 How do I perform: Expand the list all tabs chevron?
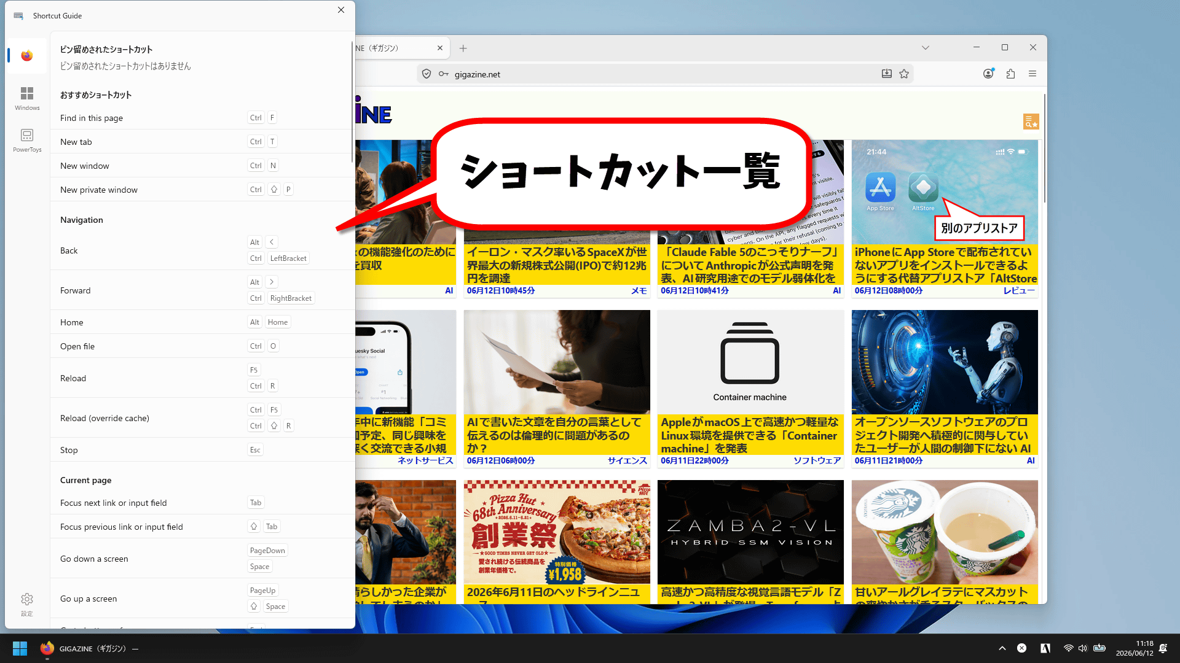click(x=926, y=48)
